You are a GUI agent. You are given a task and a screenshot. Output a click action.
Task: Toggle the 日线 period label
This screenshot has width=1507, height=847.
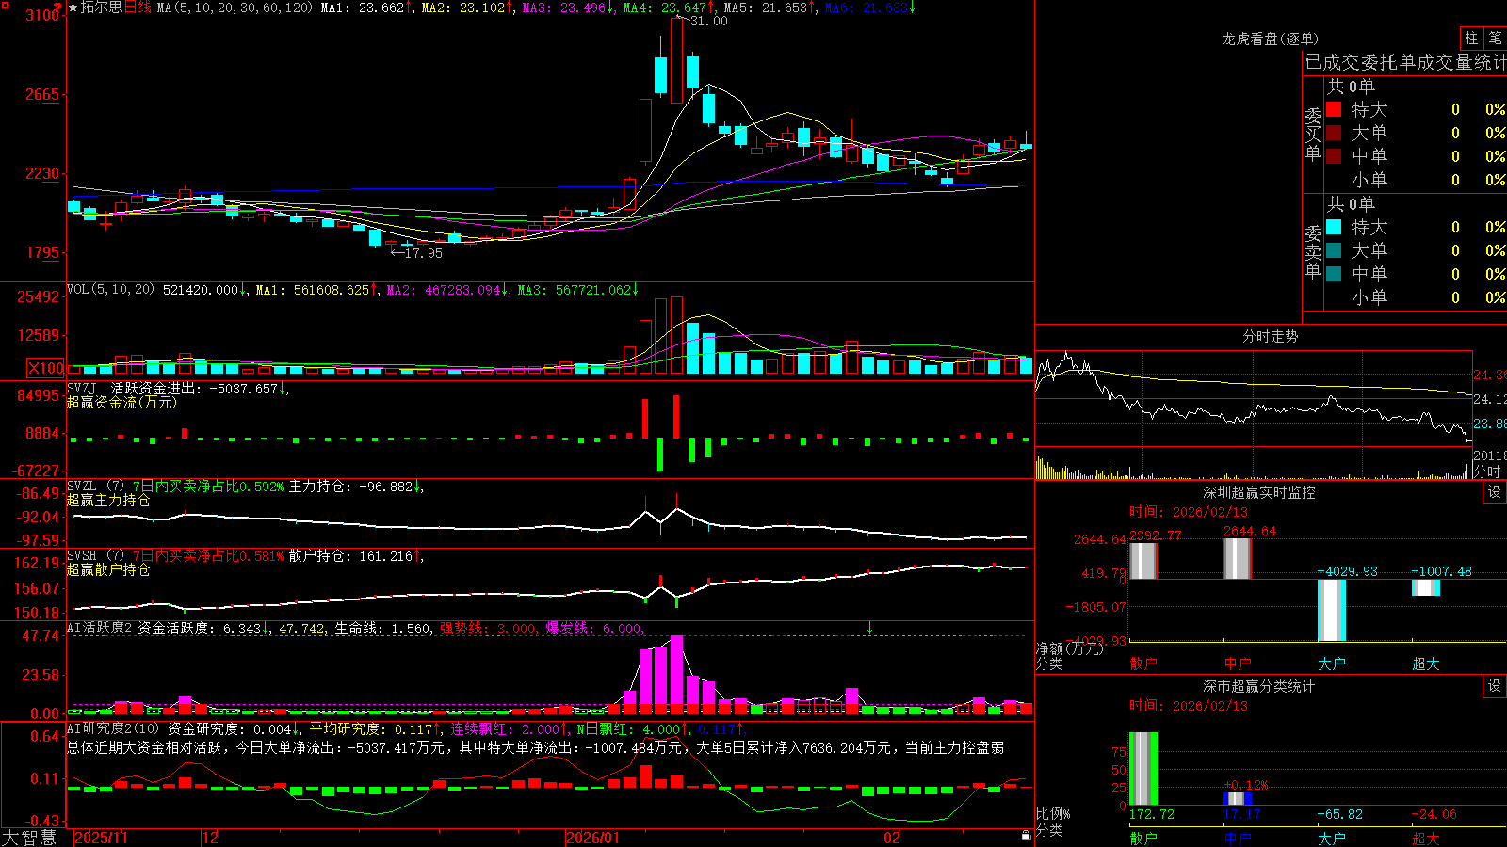point(138,8)
